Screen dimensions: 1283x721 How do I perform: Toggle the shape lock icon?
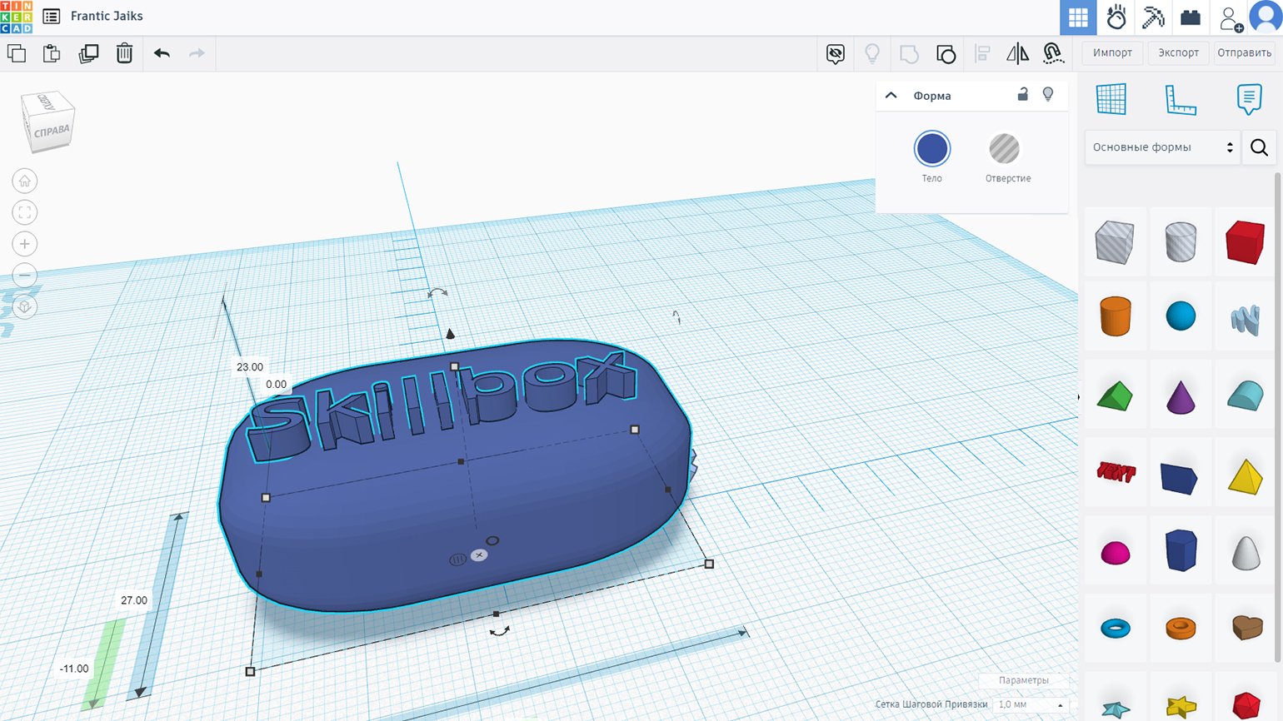[x=1023, y=95]
